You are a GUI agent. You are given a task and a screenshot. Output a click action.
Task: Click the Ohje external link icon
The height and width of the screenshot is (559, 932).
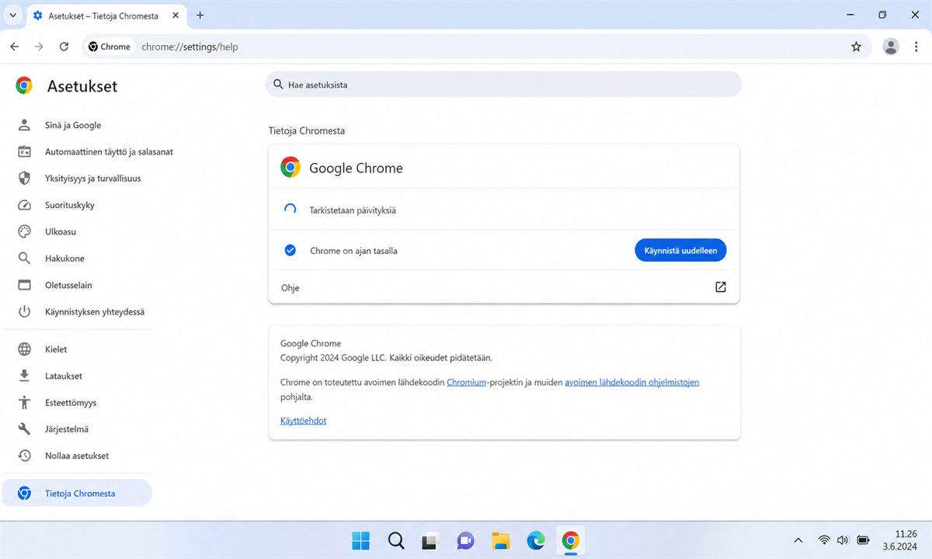point(720,287)
